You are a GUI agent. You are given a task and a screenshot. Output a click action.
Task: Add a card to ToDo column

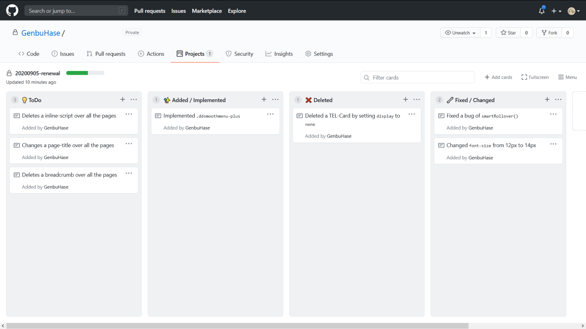click(x=123, y=99)
